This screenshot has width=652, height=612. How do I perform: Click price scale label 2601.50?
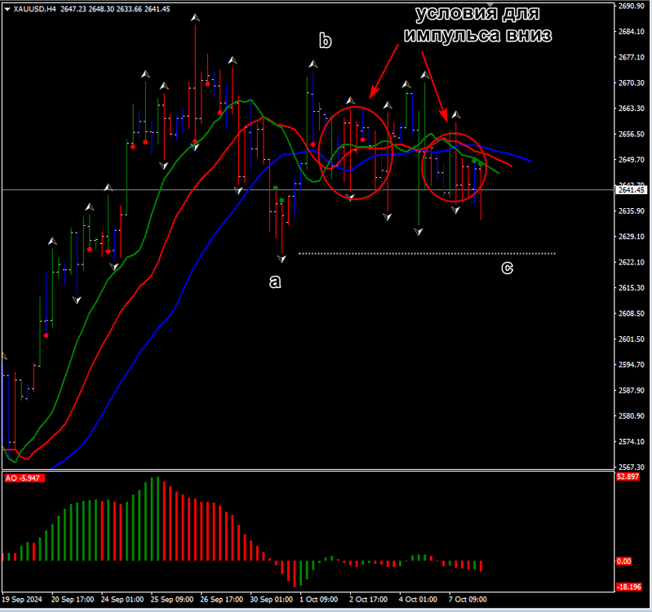632,339
